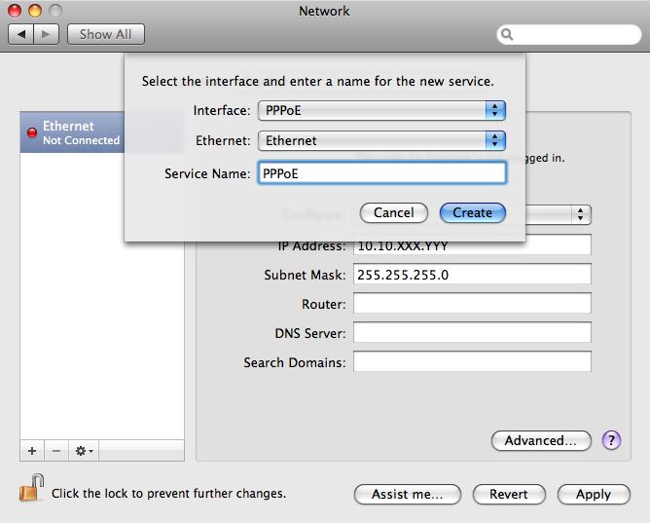This screenshot has height=523, width=650.
Task: Click the red status dot beside Ethernet
Action: click(32, 132)
